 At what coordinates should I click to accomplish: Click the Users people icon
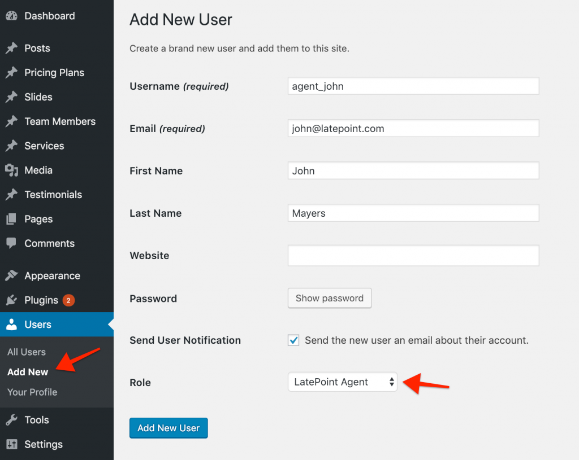click(x=12, y=324)
